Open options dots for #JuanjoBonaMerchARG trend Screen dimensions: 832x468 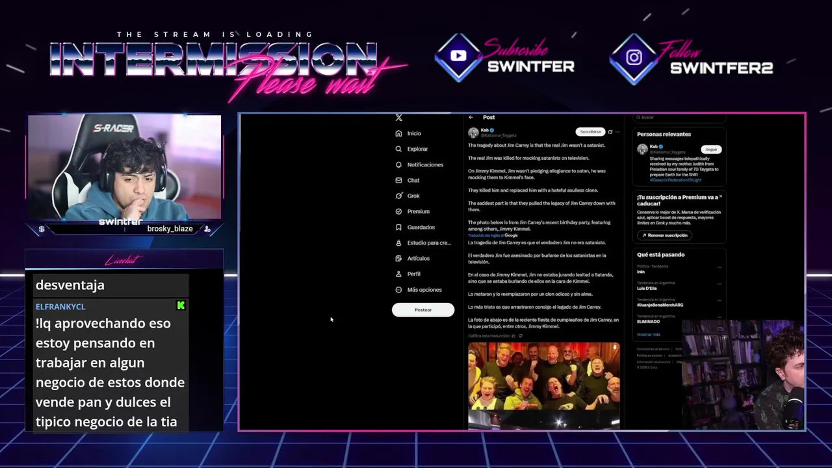point(719,301)
